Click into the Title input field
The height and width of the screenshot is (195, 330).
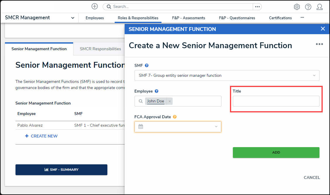pyautogui.click(x=276, y=101)
